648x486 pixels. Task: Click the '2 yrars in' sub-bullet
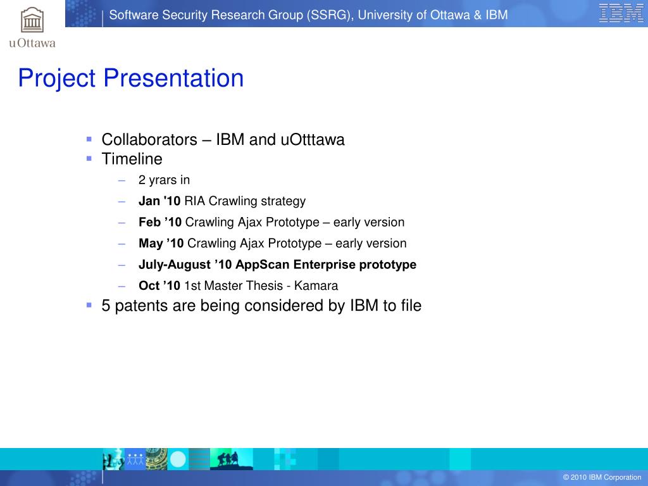click(x=164, y=180)
